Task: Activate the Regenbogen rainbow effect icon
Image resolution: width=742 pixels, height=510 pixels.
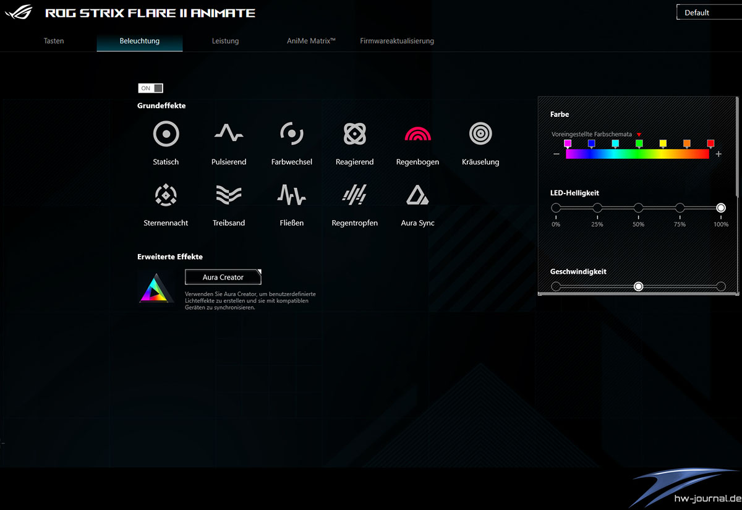Action: coord(418,132)
